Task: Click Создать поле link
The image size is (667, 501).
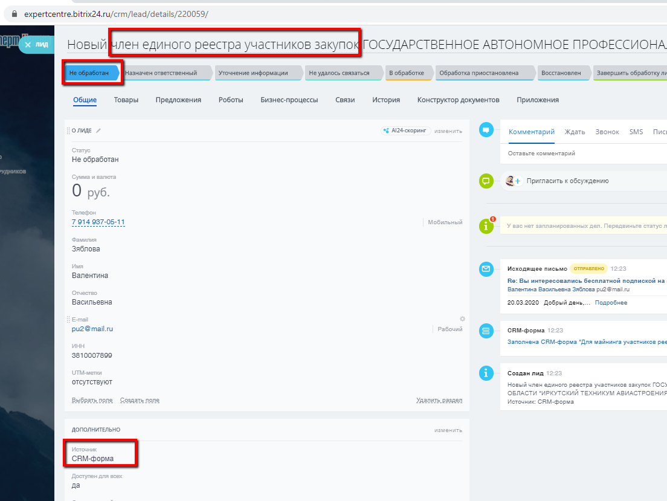Action: (140, 400)
